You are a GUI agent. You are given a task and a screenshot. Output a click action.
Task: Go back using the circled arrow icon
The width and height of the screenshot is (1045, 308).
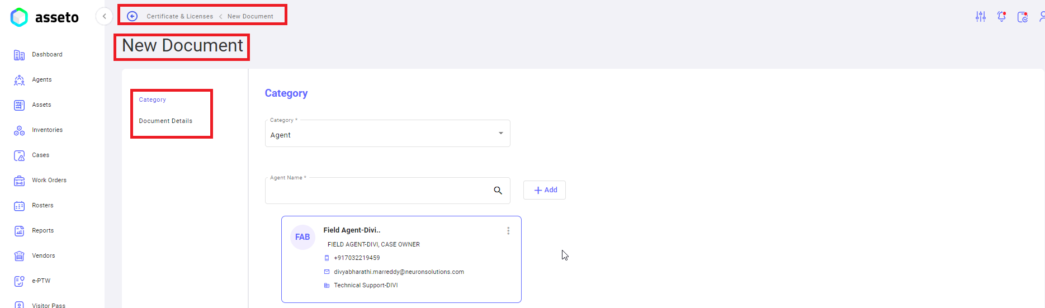133,16
